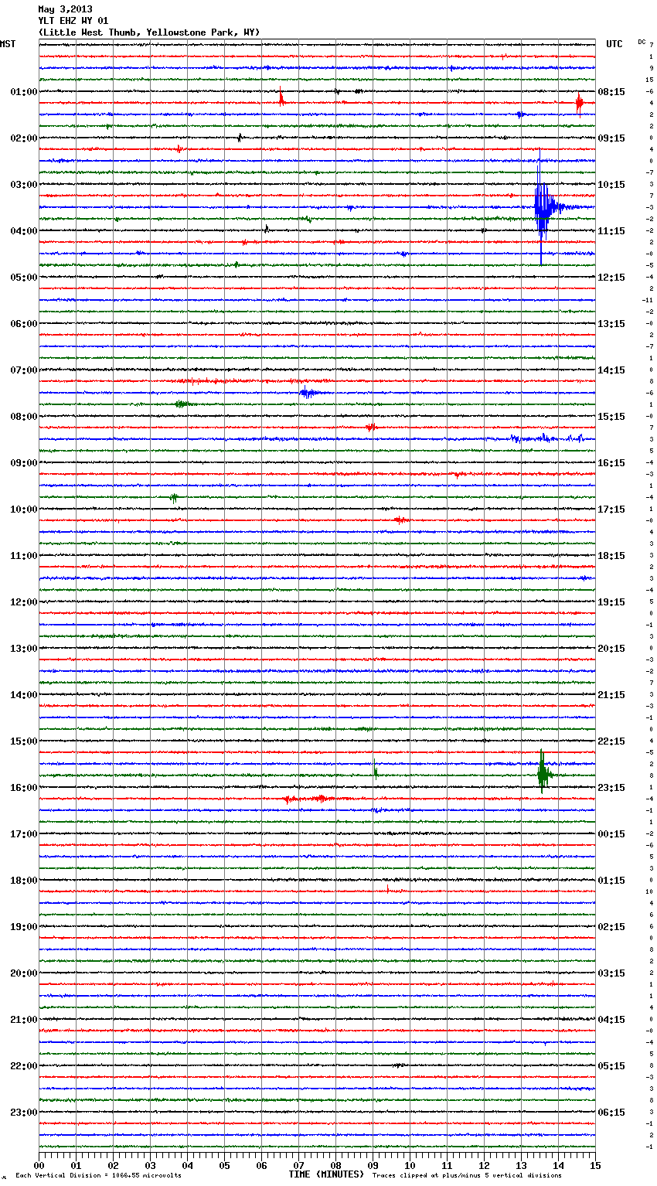
Task: Click the 00:15 UTC time label
Action: pos(611,834)
